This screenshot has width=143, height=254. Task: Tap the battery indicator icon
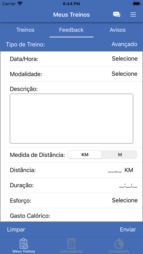point(136,4)
